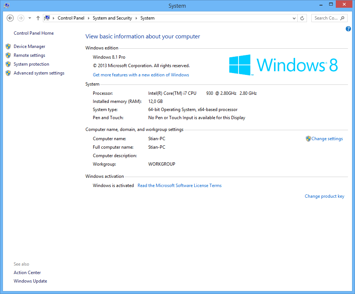The image size is (355, 294).
Task: Click the System window icon in title bar
Action: coord(7,6)
